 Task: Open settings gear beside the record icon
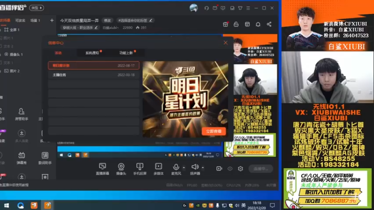tap(240, 168)
